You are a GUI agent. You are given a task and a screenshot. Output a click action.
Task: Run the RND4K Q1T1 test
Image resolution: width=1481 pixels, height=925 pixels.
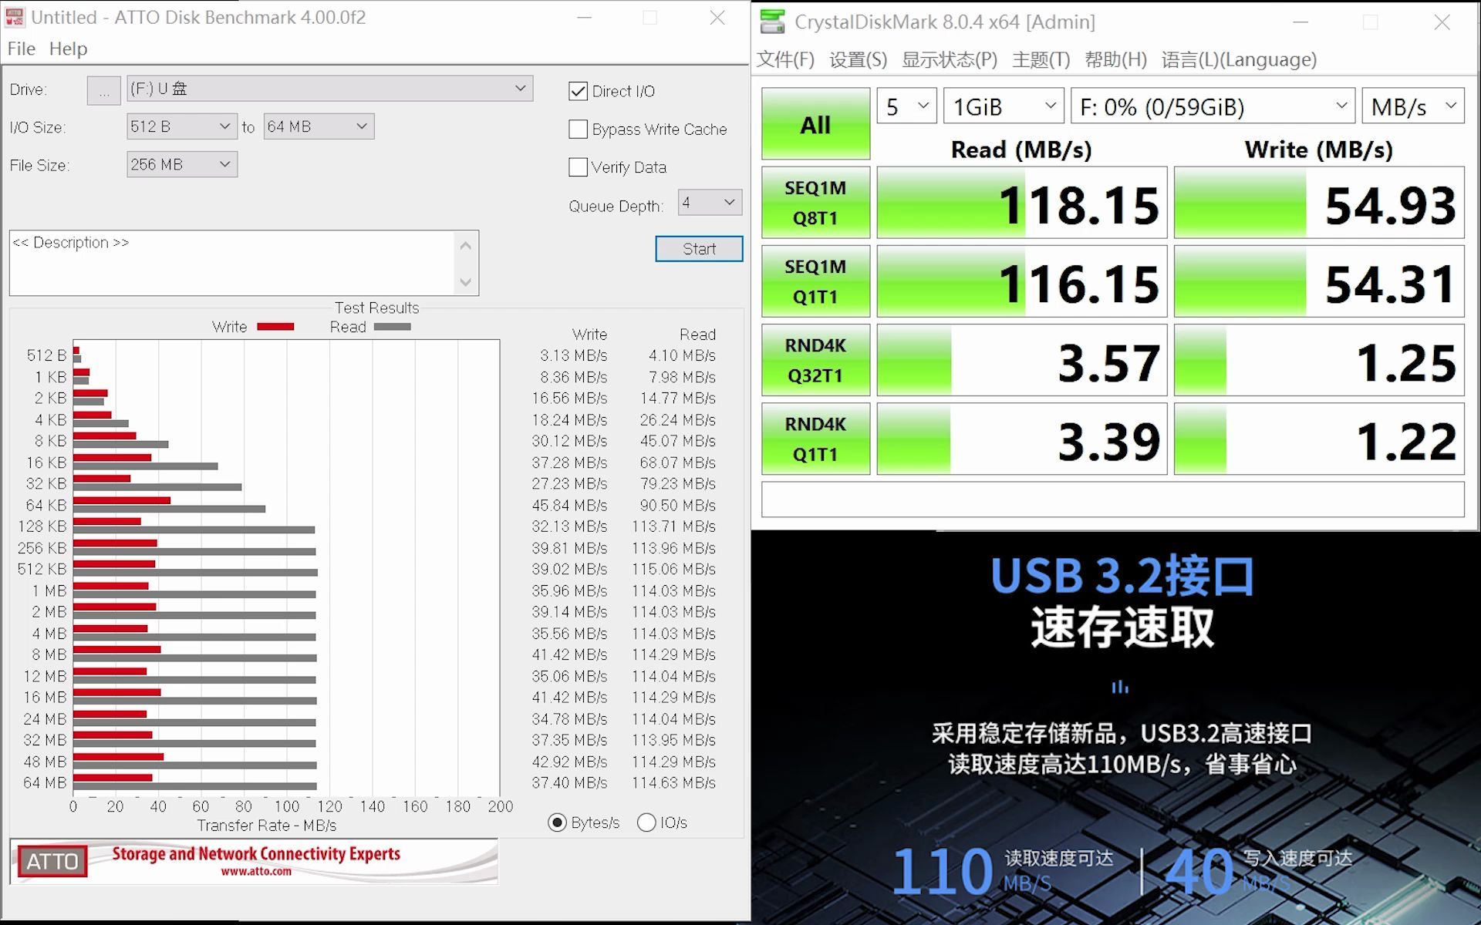tap(815, 439)
